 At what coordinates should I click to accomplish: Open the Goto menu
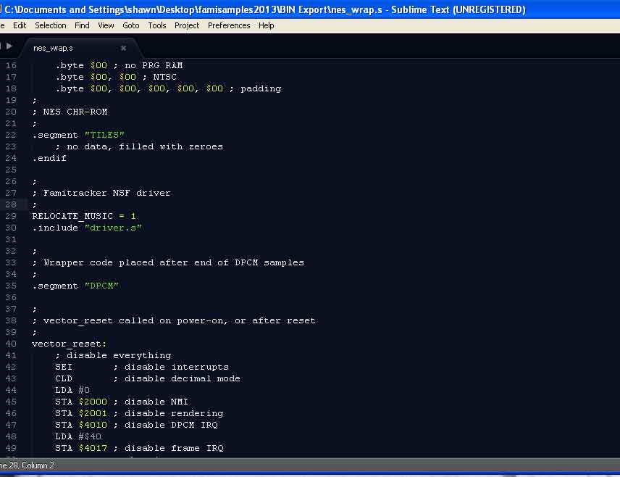(131, 25)
